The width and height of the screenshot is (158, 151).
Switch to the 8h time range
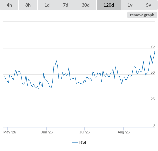coord(28,5)
